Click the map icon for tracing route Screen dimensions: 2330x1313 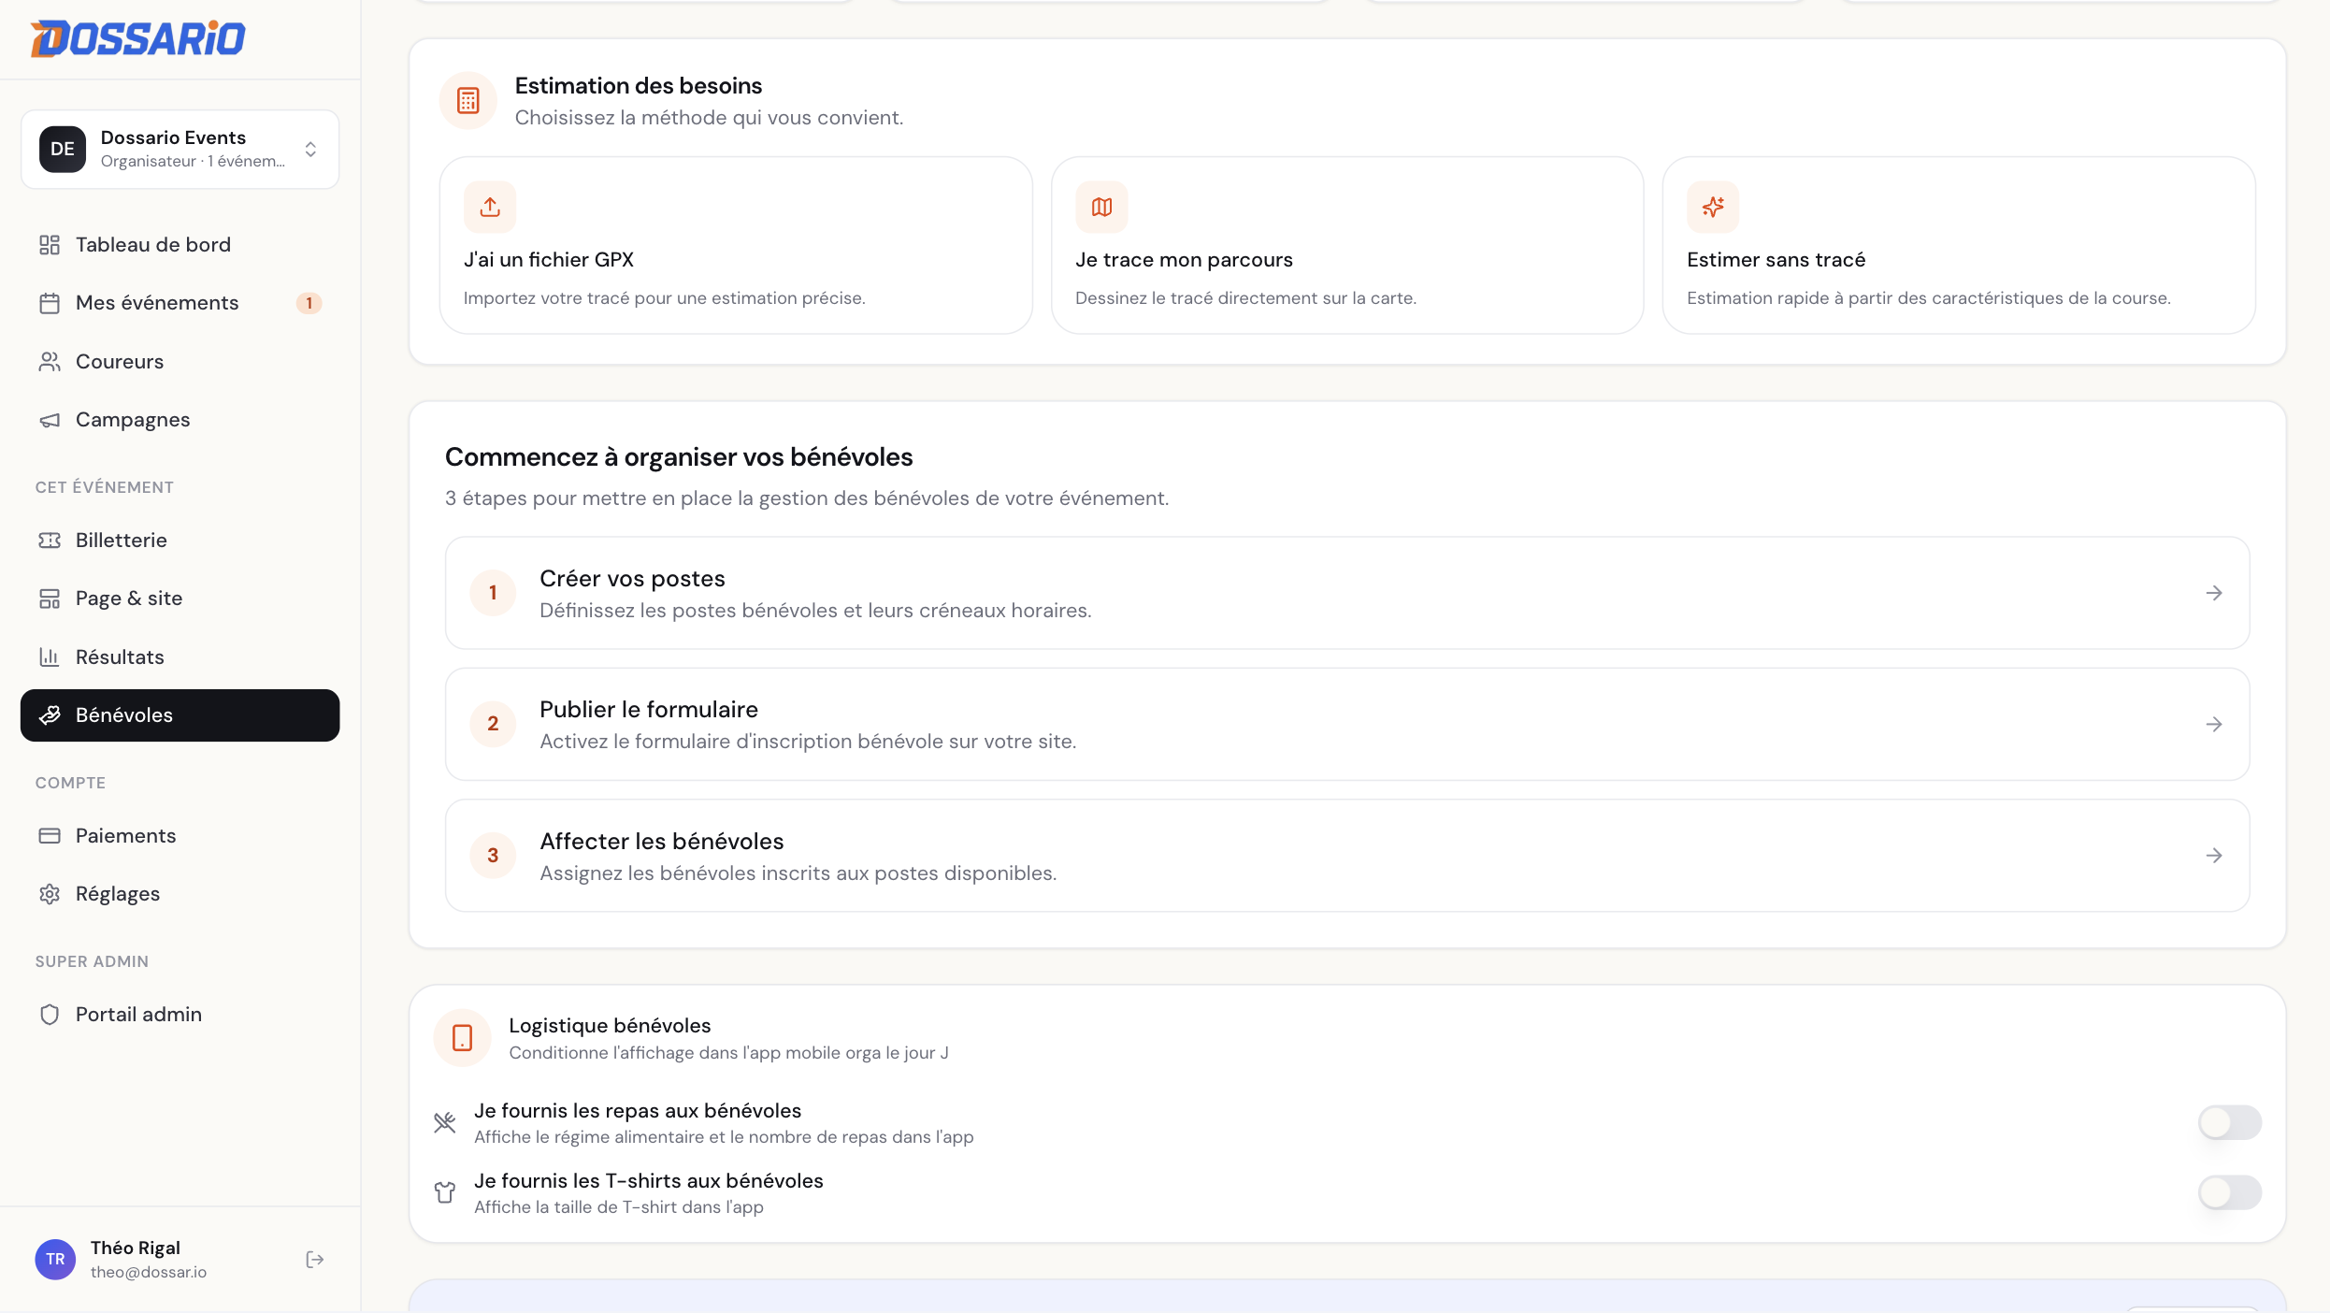[x=1101, y=207]
